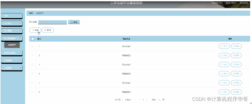Click the go-to-page number input
The width and height of the screenshot is (252, 104).
click(x=159, y=100)
